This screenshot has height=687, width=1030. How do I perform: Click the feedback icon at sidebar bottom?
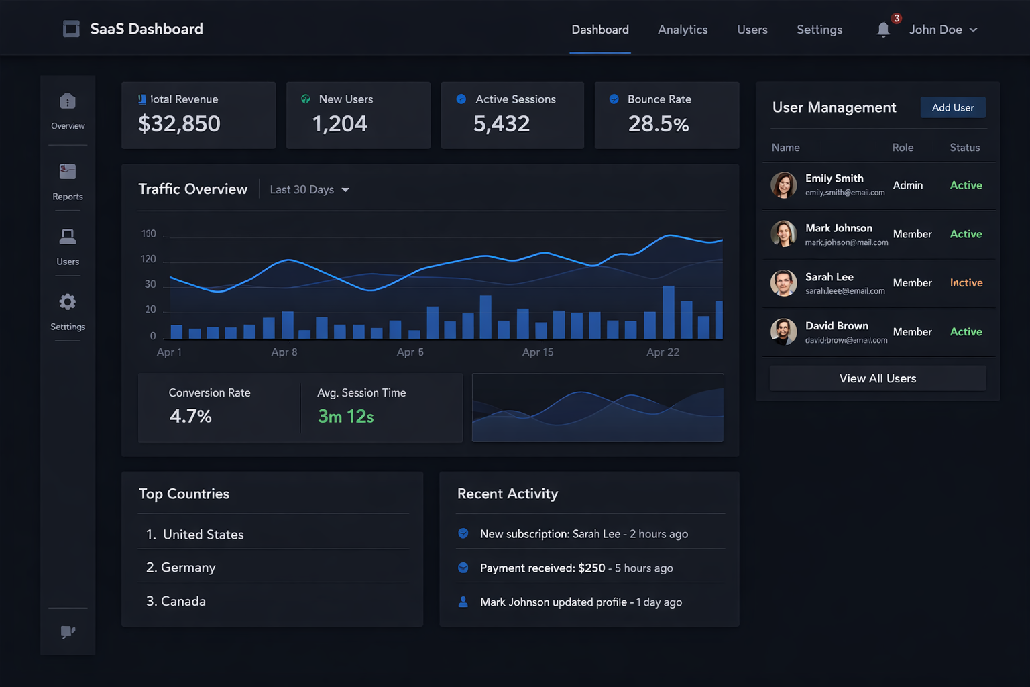(x=67, y=631)
